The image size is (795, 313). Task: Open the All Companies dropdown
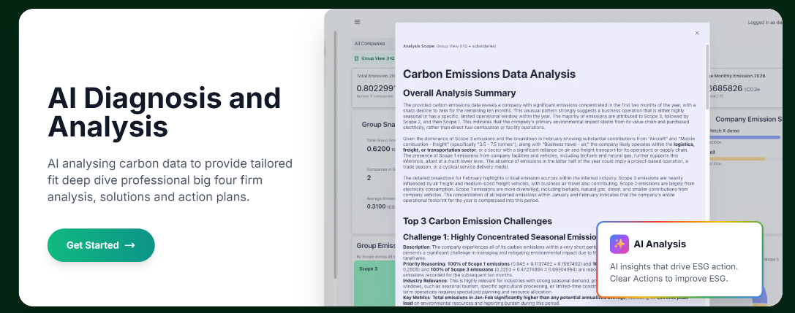(374, 44)
